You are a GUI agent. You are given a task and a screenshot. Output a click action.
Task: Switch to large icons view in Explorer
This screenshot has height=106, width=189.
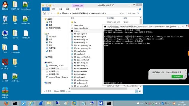coord(140,91)
